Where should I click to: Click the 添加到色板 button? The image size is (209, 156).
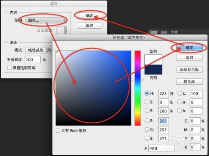pyautogui.click(x=189, y=70)
